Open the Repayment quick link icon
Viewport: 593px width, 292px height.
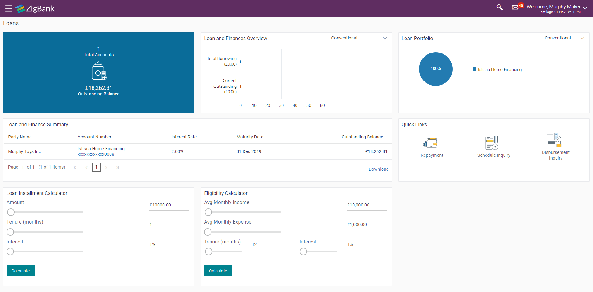pos(430,143)
